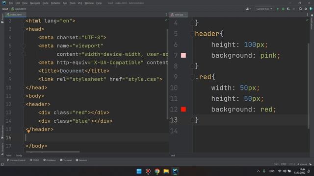Open the Notifications bell on the right strip
The height and width of the screenshot is (176, 314).
pyautogui.click(x=312, y=15)
